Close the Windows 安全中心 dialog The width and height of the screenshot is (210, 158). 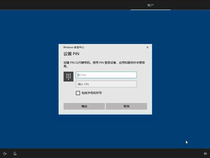147,47
